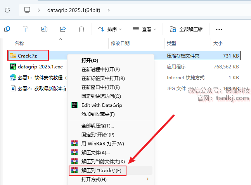Choose 固定到快速访问(Q)
Image resolution: width=251 pixels, height=185 pixels.
(x=101, y=96)
